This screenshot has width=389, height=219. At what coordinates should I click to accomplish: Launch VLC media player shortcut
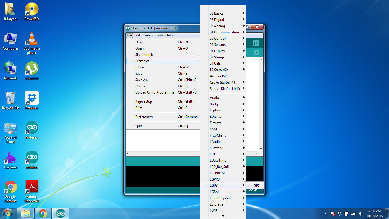pyautogui.click(x=32, y=43)
